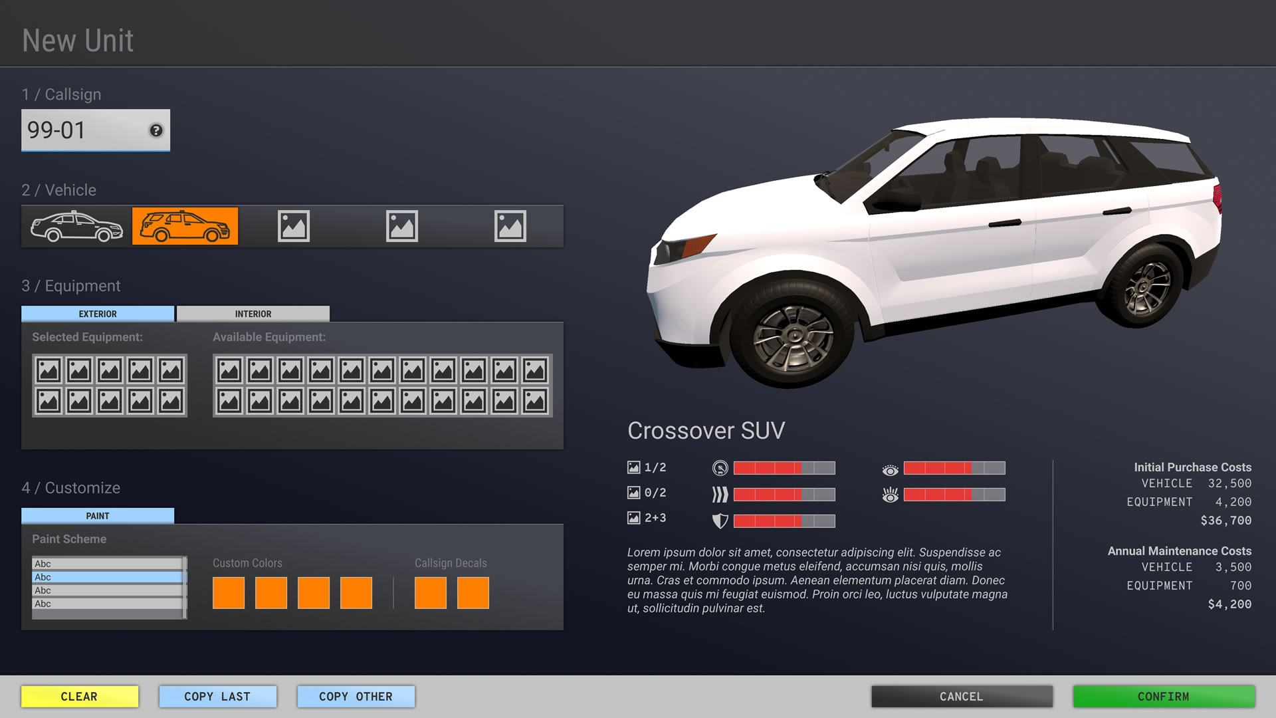Screen dimensions: 1276x718
Task: Click first available equipment slot icon
Action: coord(229,370)
